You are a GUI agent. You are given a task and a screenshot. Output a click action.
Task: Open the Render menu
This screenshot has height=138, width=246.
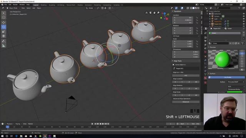pos(15,5)
